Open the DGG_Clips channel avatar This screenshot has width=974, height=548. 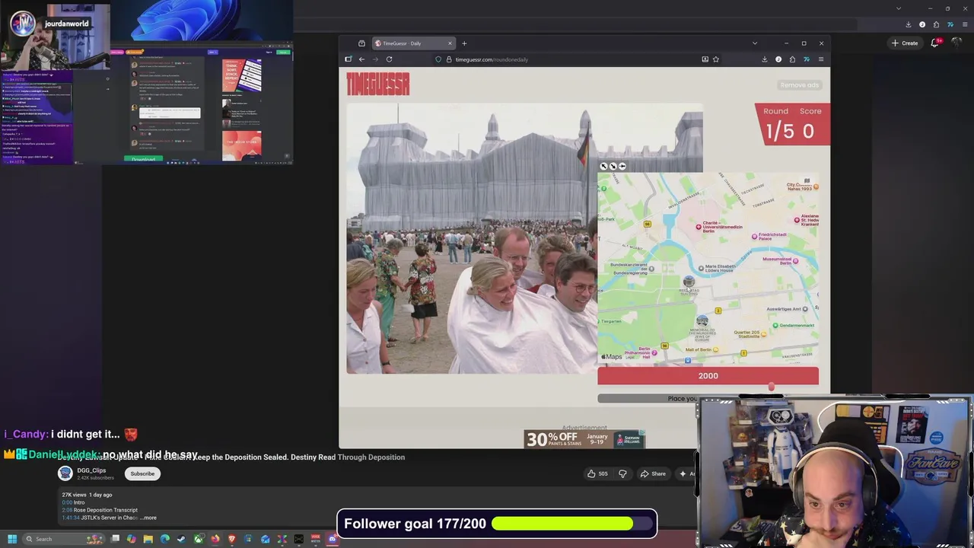(x=65, y=473)
